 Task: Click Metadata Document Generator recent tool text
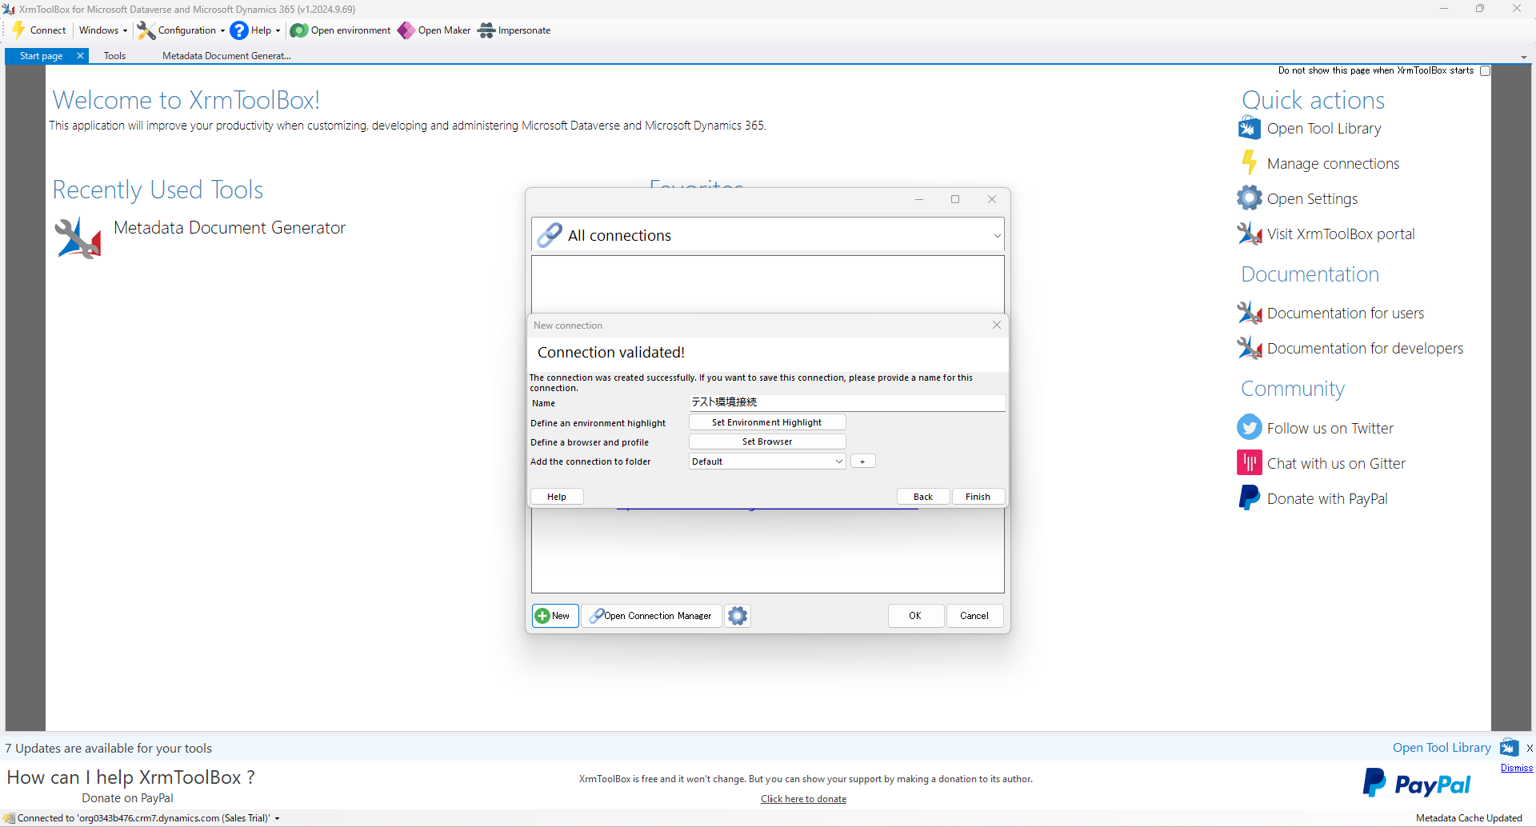click(230, 228)
